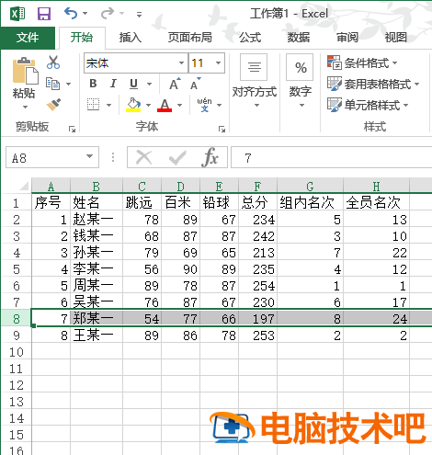
Task: Apply cell borders with the border icon
Action: click(x=93, y=105)
